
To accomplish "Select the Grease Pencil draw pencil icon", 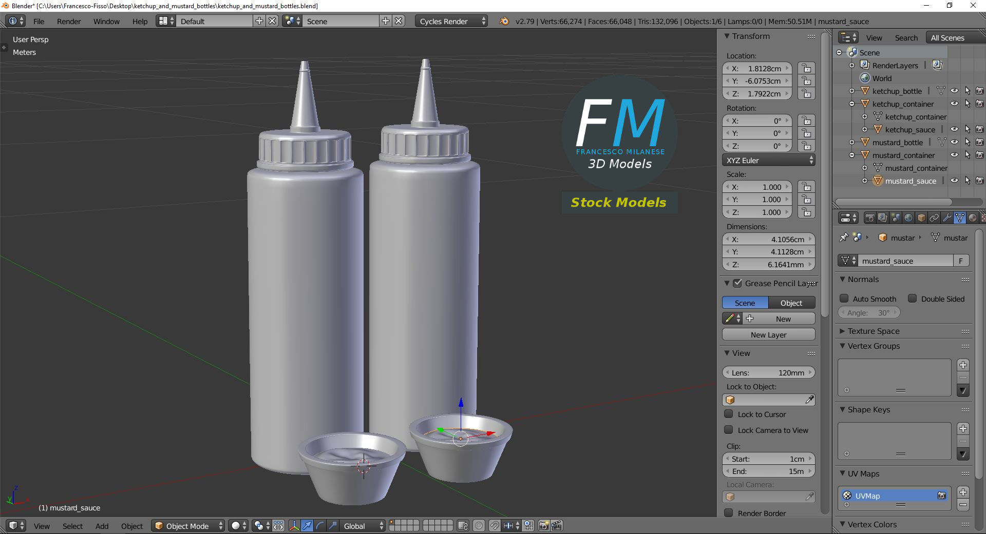I will coord(732,319).
